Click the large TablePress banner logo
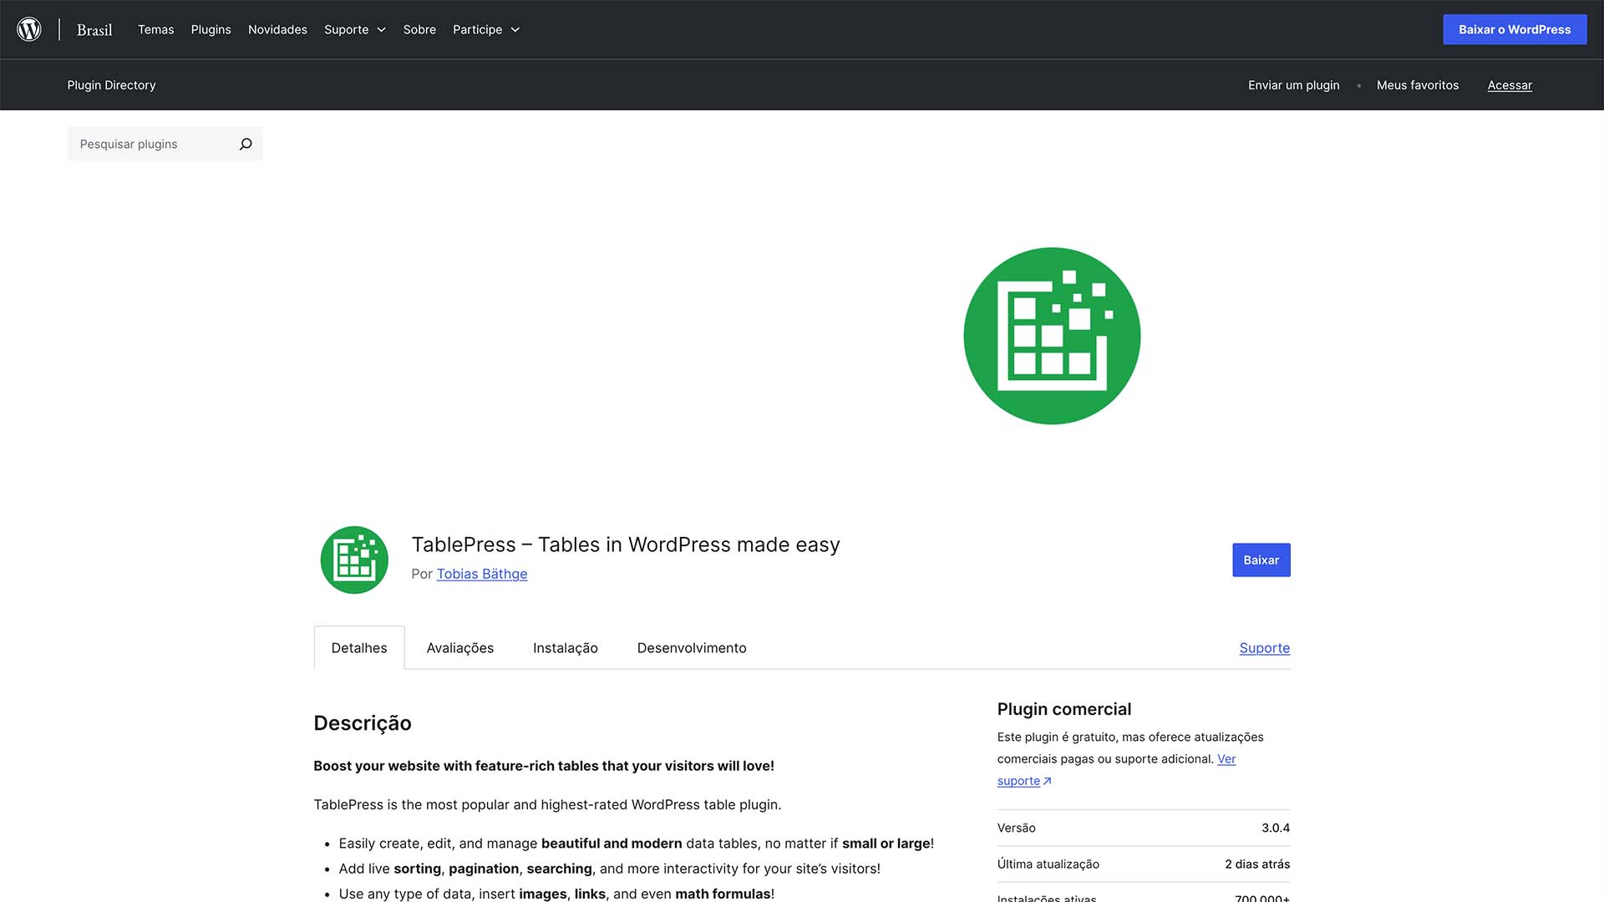This screenshot has height=902, width=1604. tap(1052, 336)
